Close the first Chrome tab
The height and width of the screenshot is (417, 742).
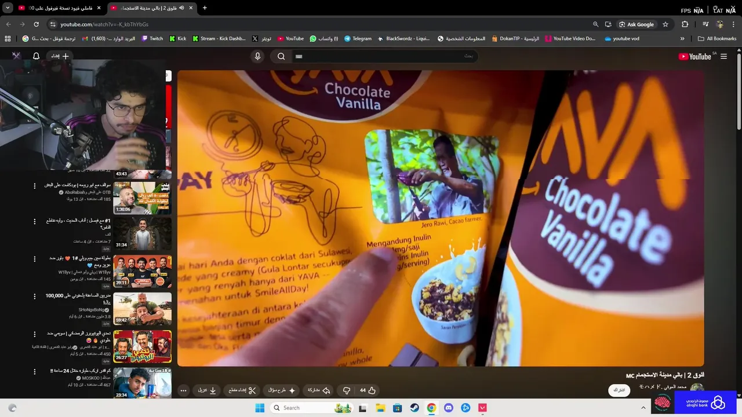99,8
